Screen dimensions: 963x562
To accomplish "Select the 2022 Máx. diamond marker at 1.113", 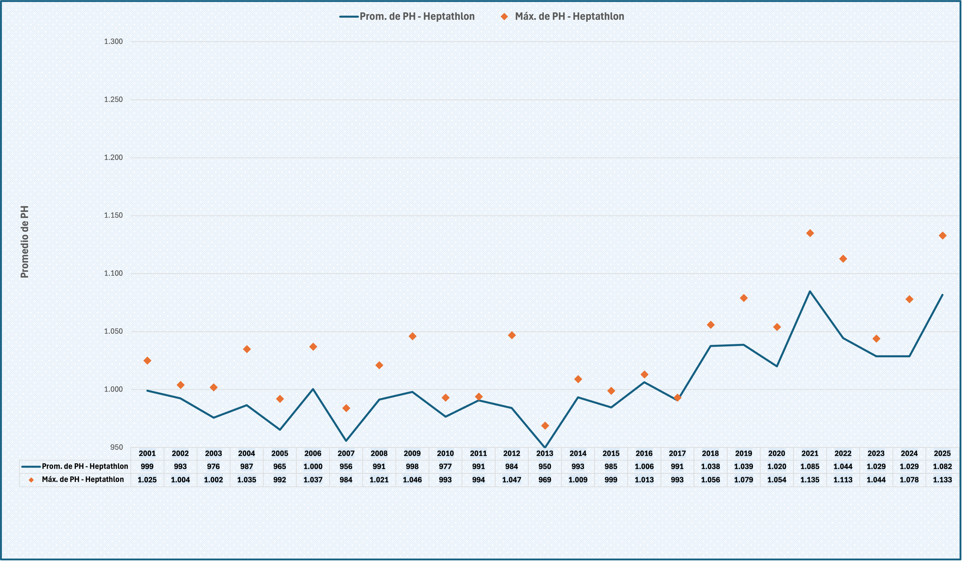I will point(843,259).
